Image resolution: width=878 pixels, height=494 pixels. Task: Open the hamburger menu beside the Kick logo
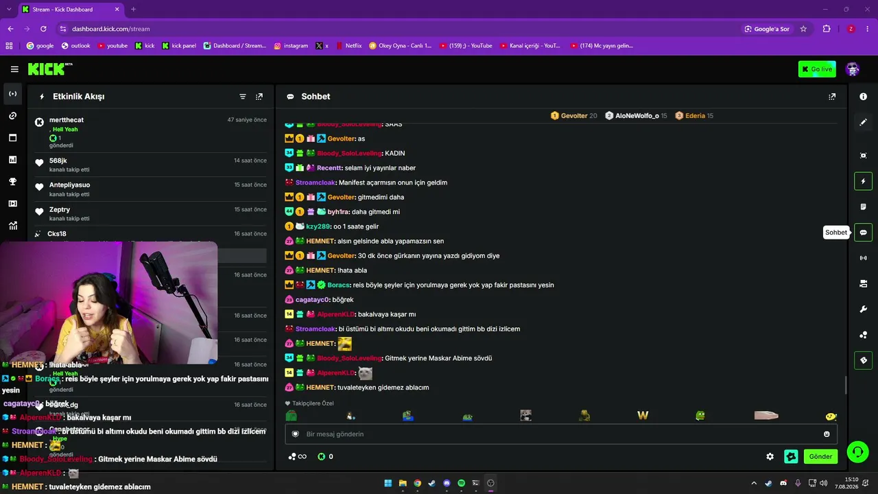[x=14, y=69]
